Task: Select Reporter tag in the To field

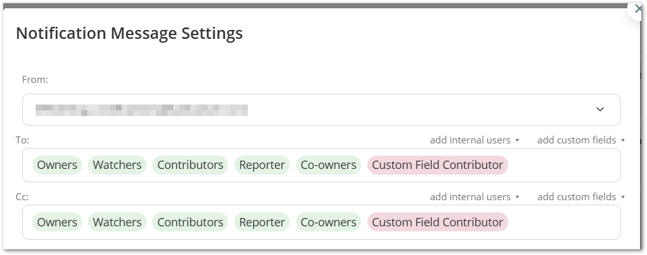Action: coord(262,165)
